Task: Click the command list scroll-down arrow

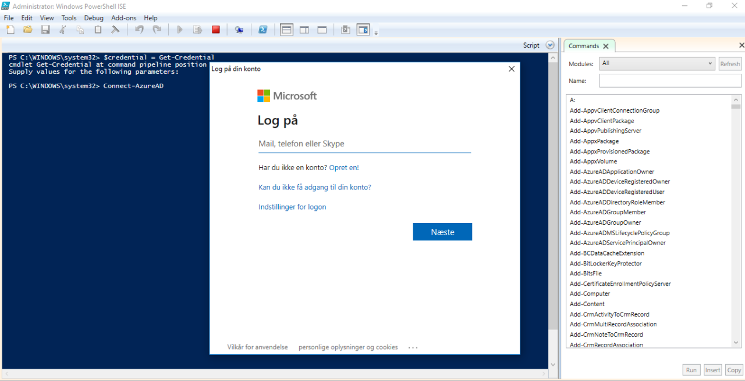Action: pos(736,343)
